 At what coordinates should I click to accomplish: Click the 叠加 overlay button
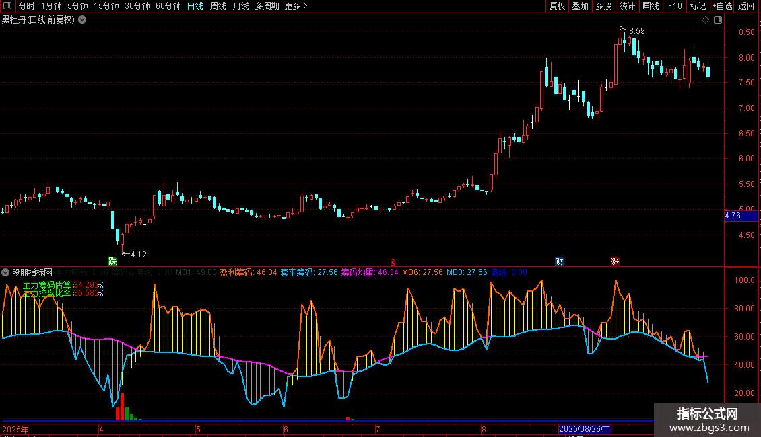(580, 6)
